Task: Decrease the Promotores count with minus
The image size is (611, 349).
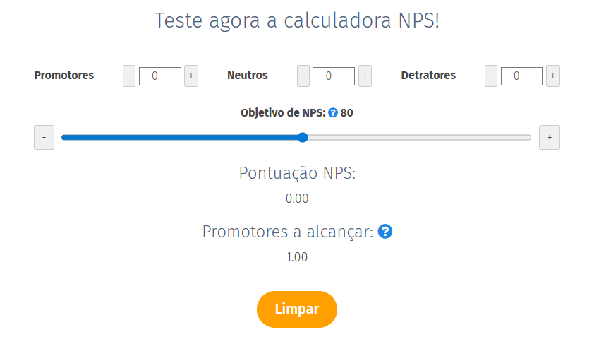Action: pyautogui.click(x=129, y=76)
